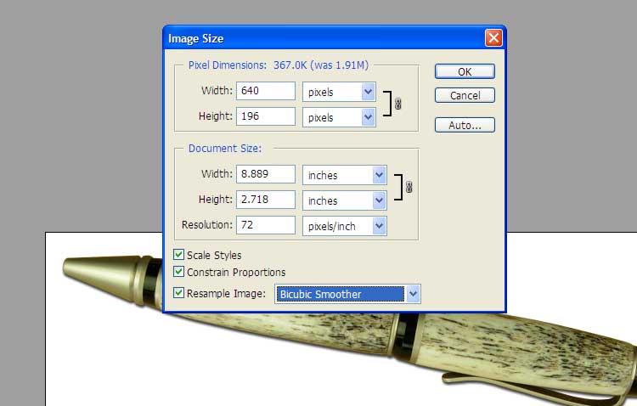Click the OK button

465,71
